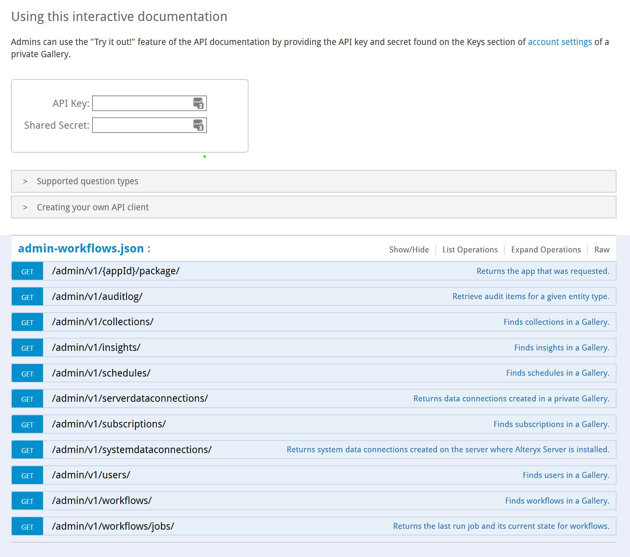Image resolution: width=630 pixels, height=557 pixels.
Task: Click the password manager icon in API Key field
Action: tap(199, 103)
